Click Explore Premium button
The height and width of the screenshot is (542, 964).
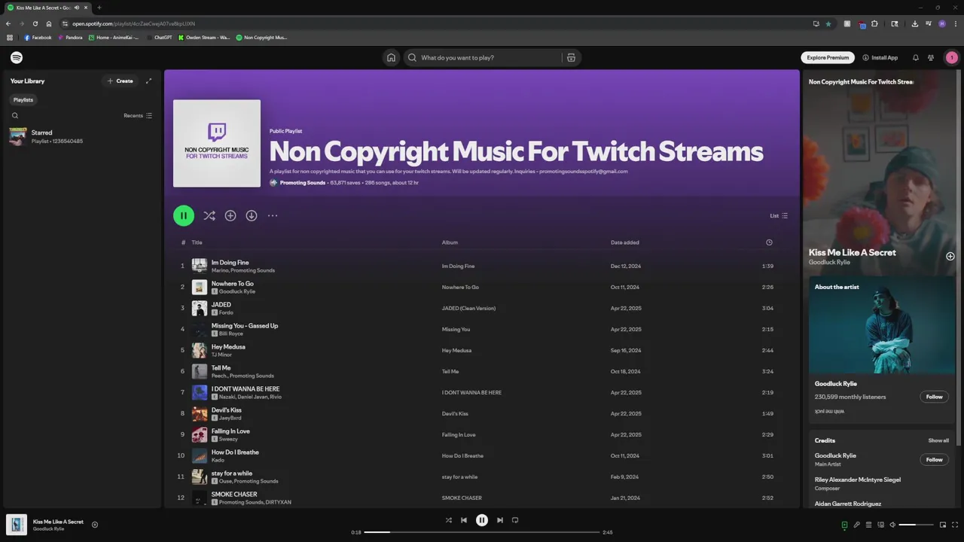click(x=828, y=57)
